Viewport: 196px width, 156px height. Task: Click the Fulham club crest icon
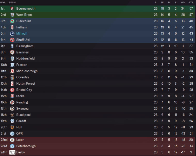point(12,27)
